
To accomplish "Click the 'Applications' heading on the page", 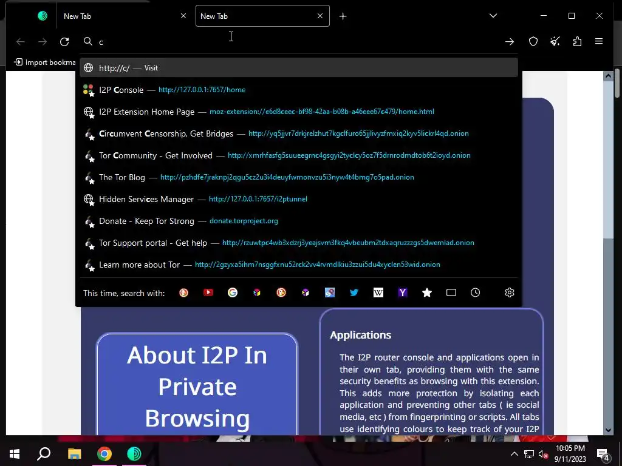I will click(361, 335).
